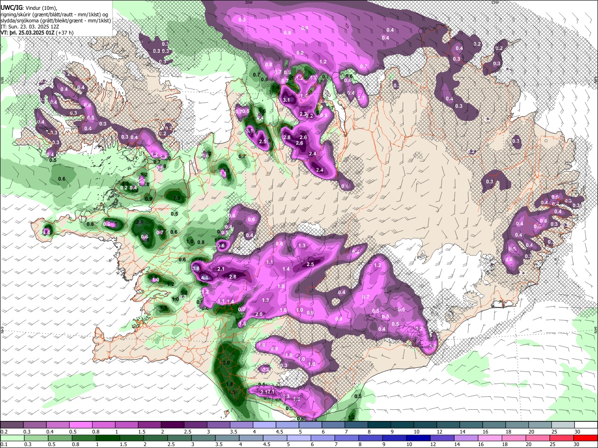This screenshot has width=598, height=448.
Task: Click the 'VT: þri. 25.03.2025 01Z (+37 h)' line
Action: (37, 33)
